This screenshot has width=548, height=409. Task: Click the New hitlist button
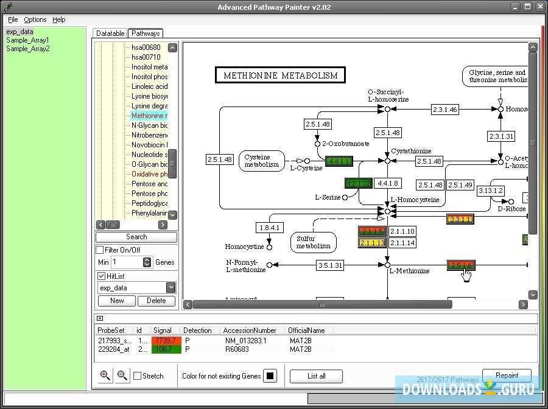[x=117, y=301]
